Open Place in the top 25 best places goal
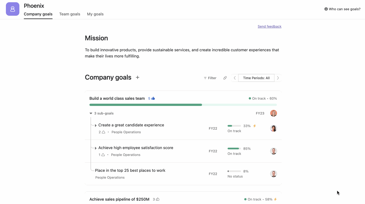Image resolution: width=365 pixels, height=204 pixels. [130, 170]
